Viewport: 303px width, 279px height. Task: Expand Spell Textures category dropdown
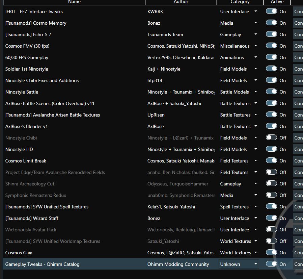239,207
